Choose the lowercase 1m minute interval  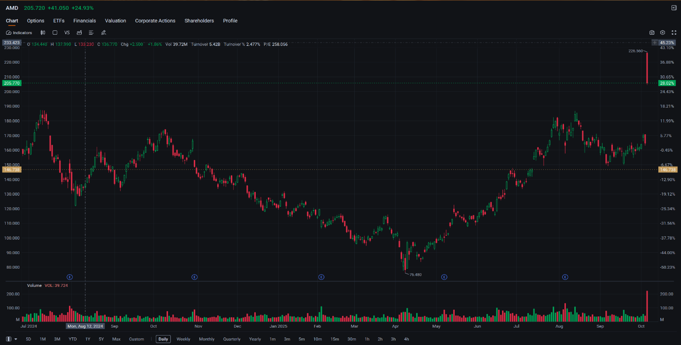point(273,339)
